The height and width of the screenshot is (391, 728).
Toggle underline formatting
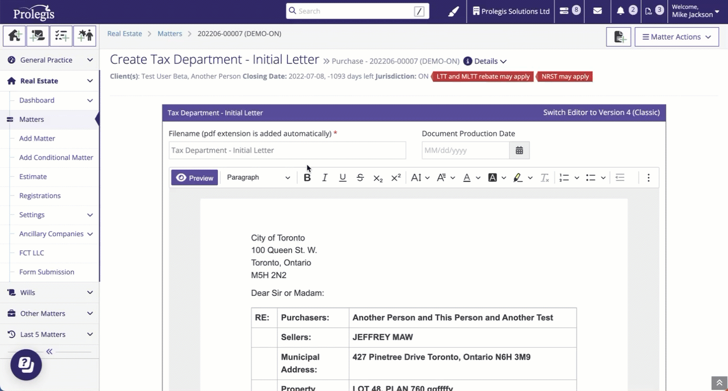pos(343,178)
